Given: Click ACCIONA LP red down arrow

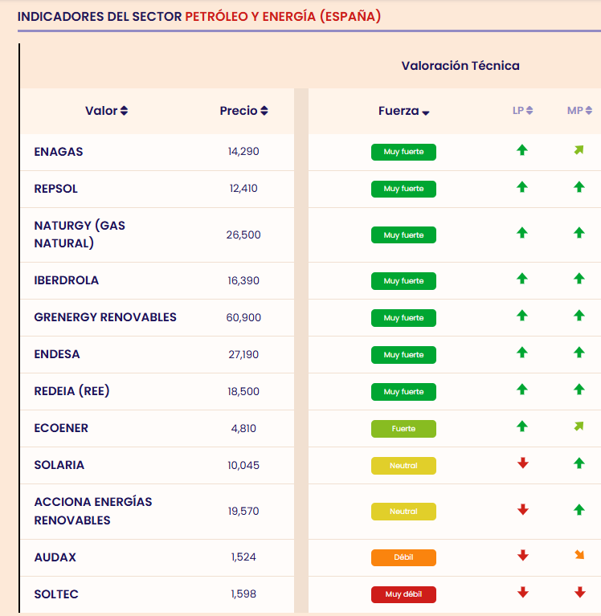Looking at the screenshot, I should click(x=523, y=509).
